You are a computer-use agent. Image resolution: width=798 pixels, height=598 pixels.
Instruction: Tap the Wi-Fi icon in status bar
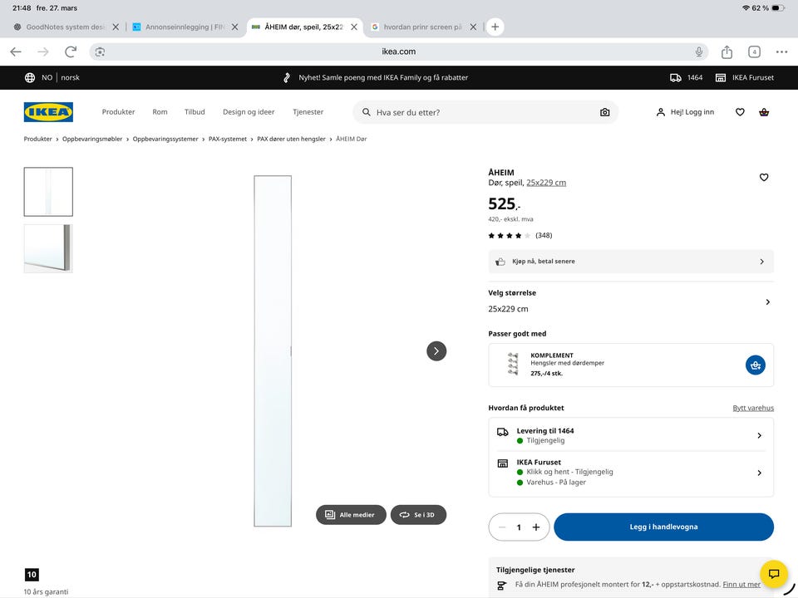746,8
